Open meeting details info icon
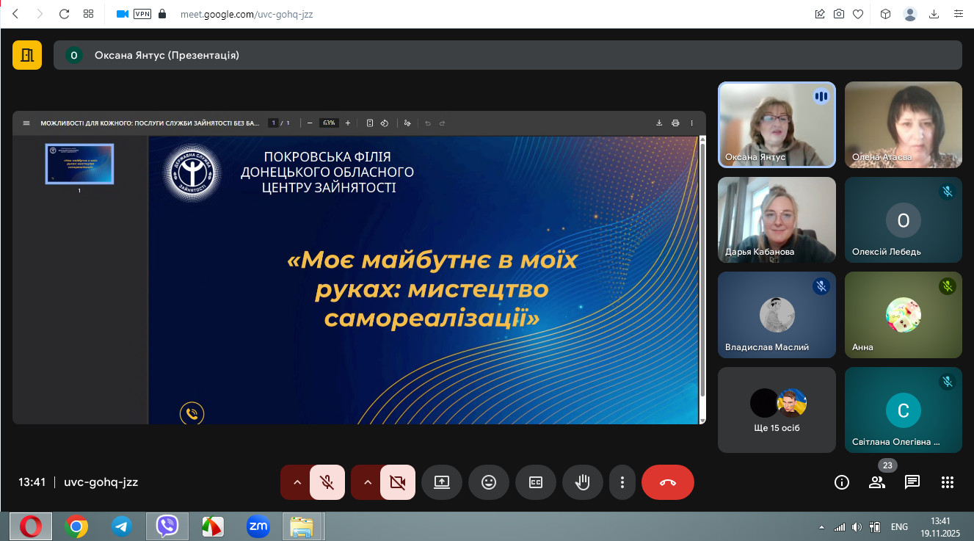974x541 pixels. 841,482
